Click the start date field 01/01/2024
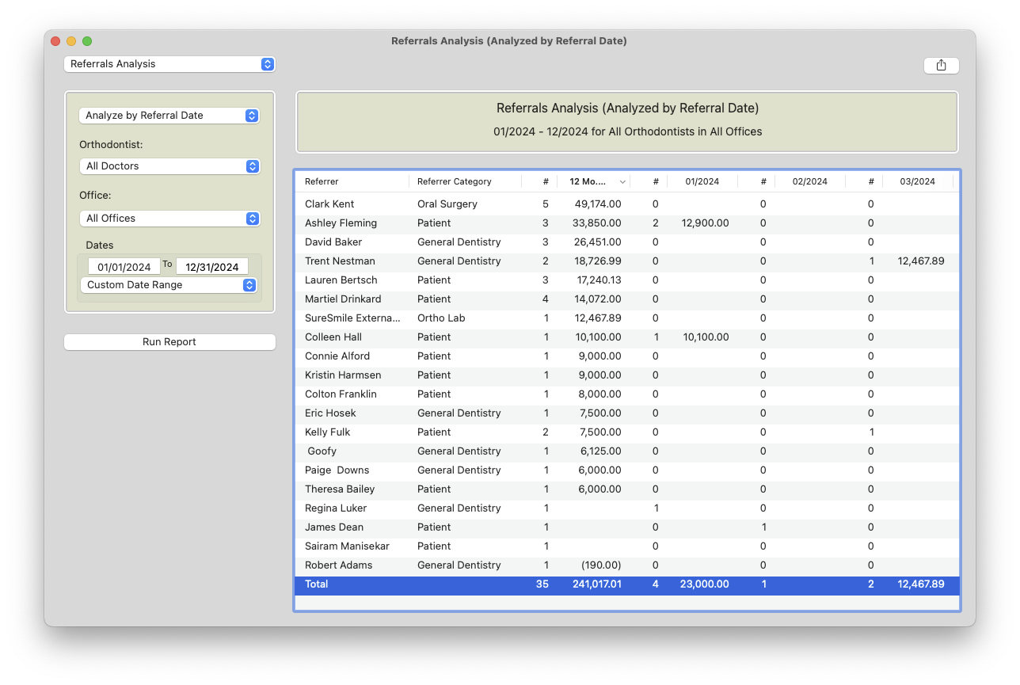Viewport: 1020px width, 685px height. tap(124, 267)
